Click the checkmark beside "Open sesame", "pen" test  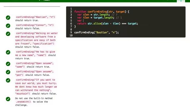8,72
